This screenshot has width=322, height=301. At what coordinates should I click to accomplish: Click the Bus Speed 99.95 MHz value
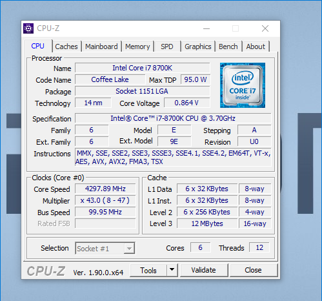pyautogui.click(x=105, y=212)
